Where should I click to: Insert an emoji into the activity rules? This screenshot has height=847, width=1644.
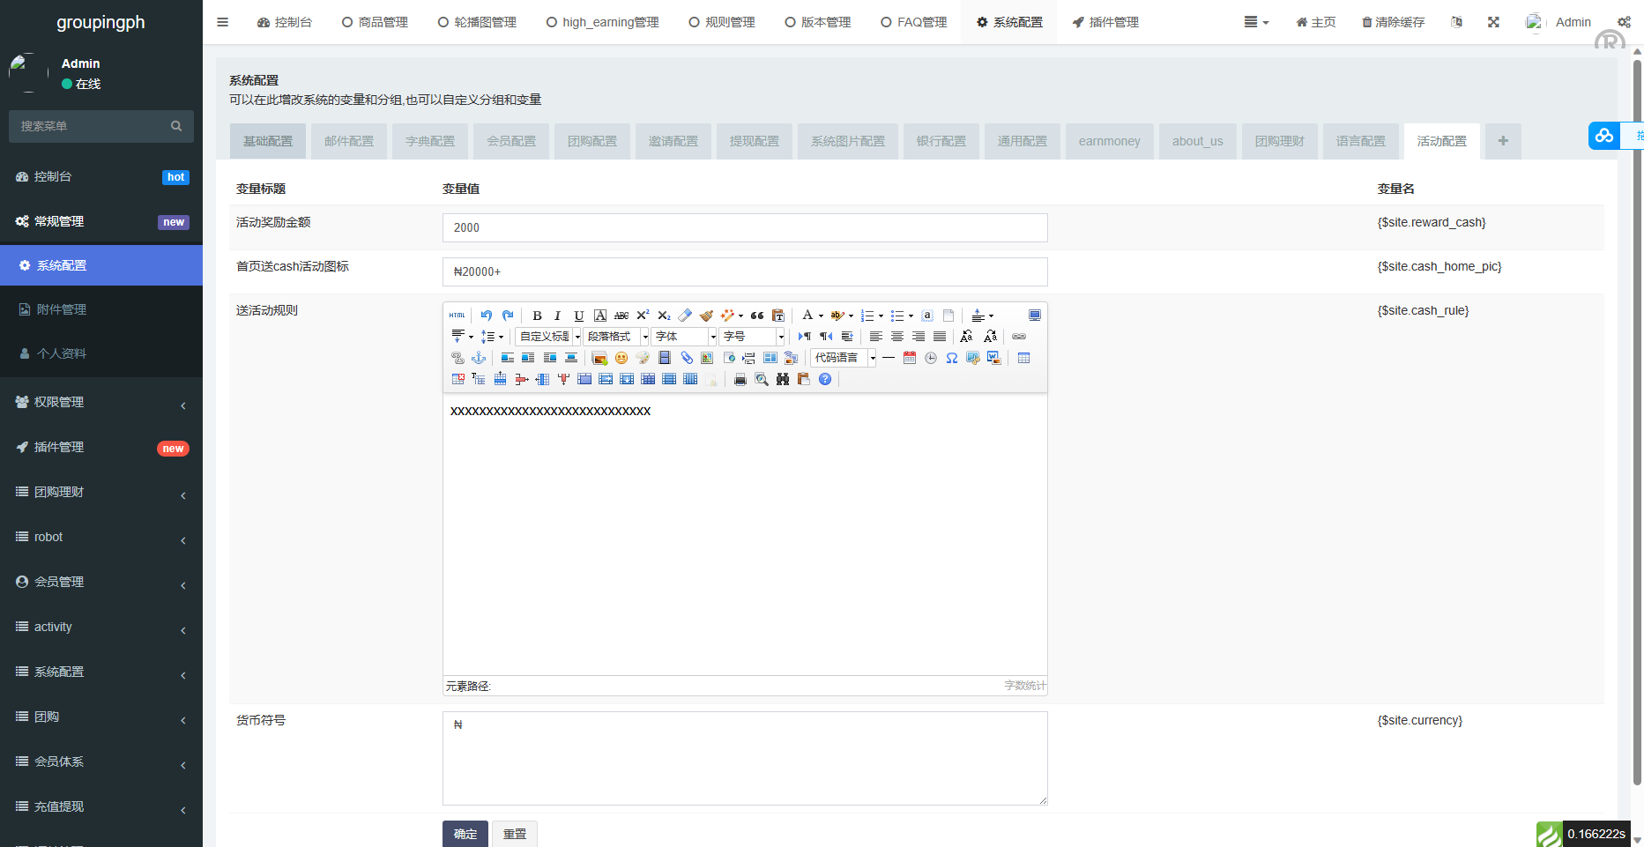[x=621, y=359]
